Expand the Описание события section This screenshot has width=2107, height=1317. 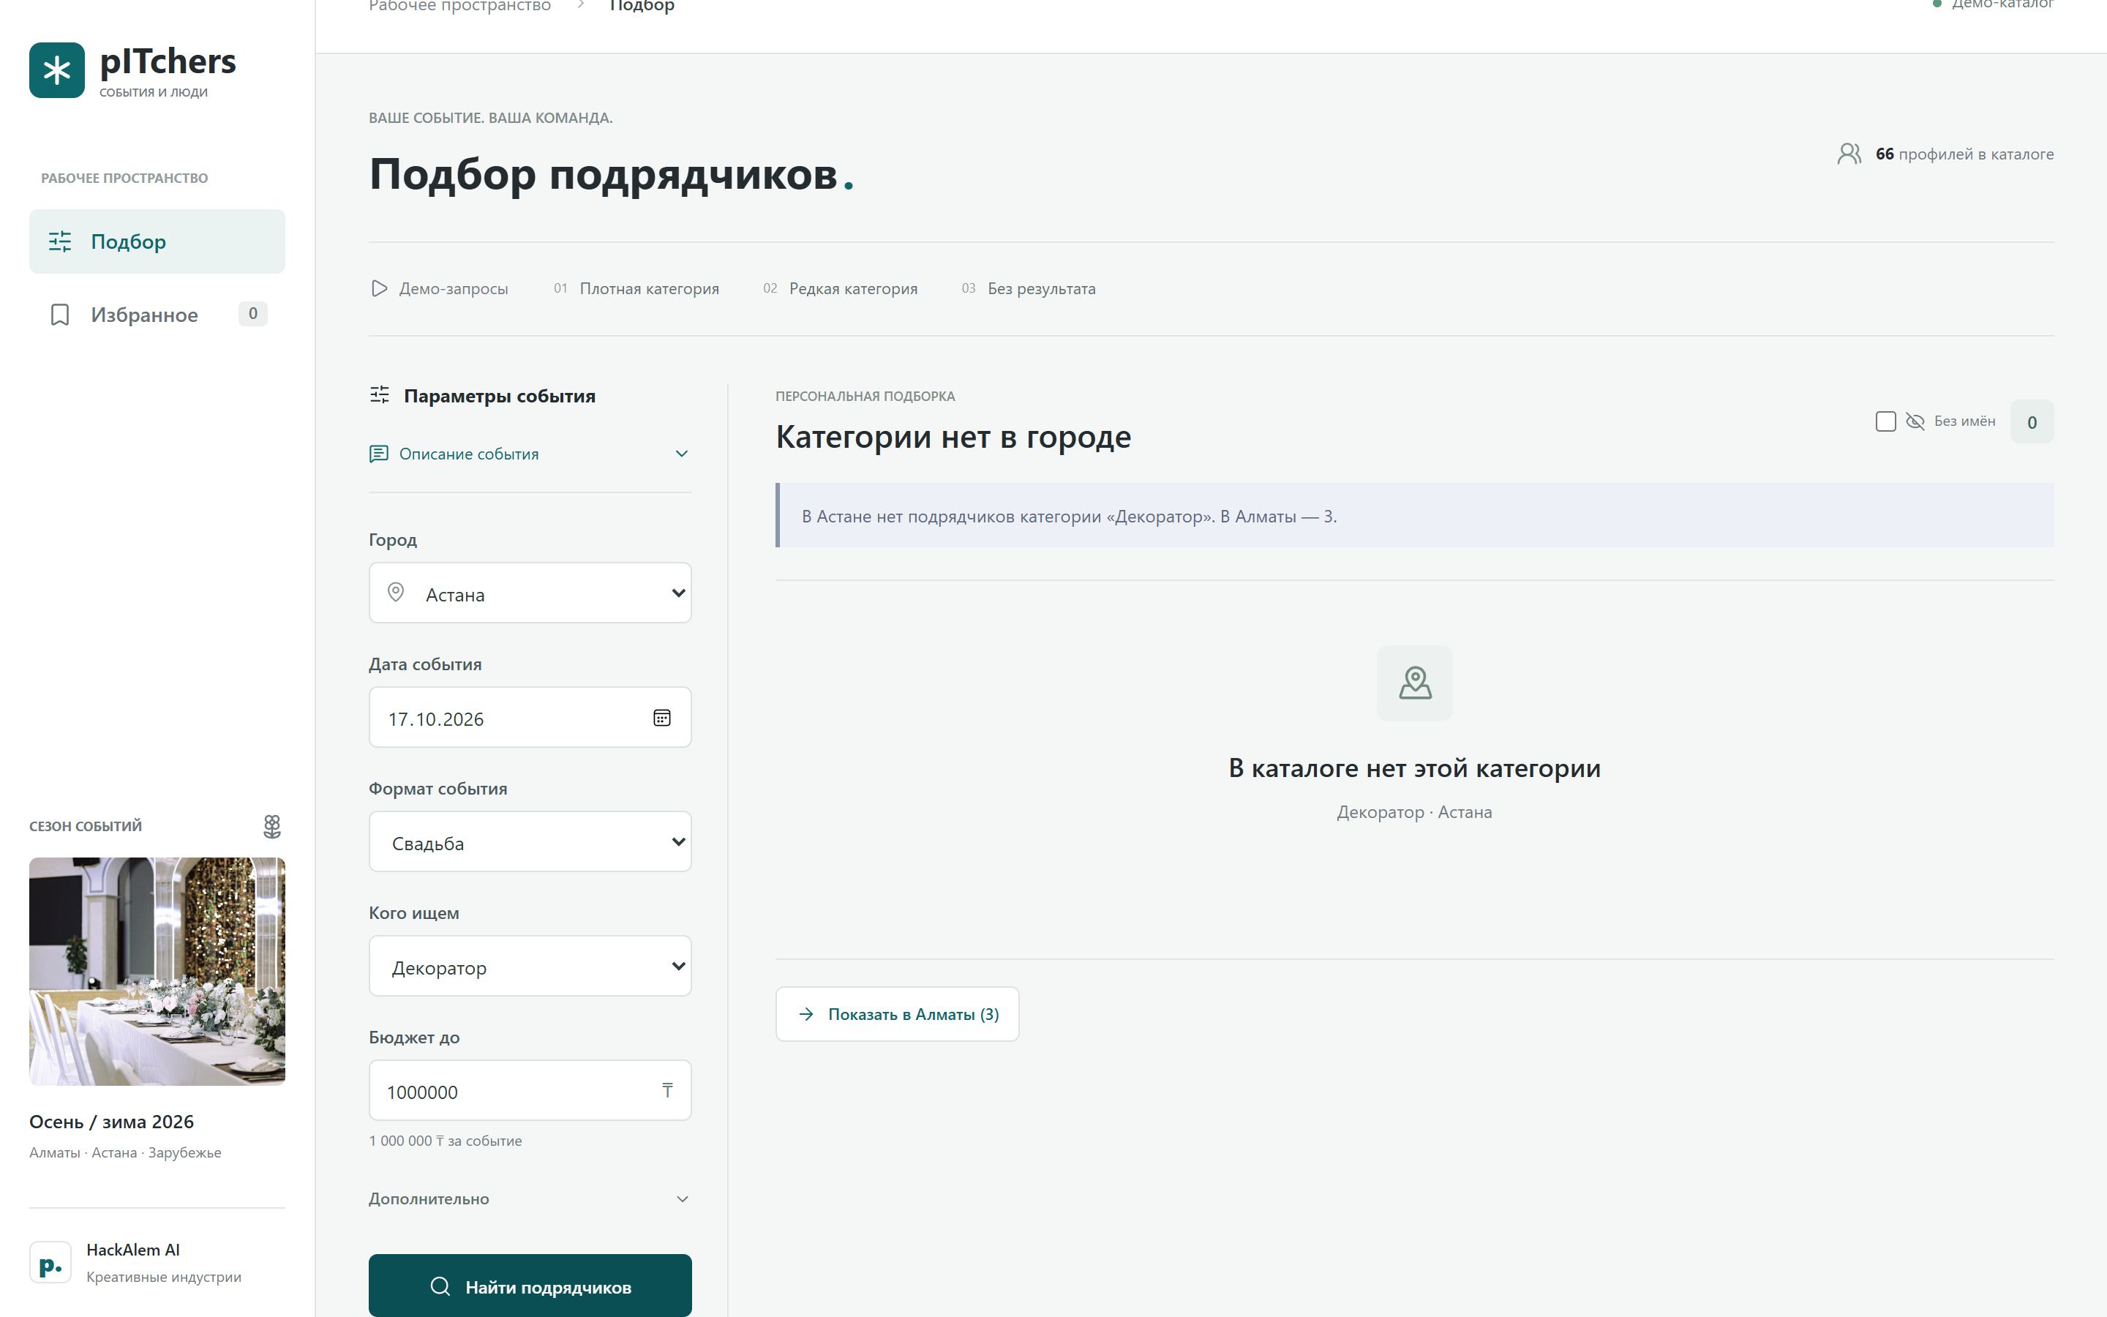(x=530, y=454)
